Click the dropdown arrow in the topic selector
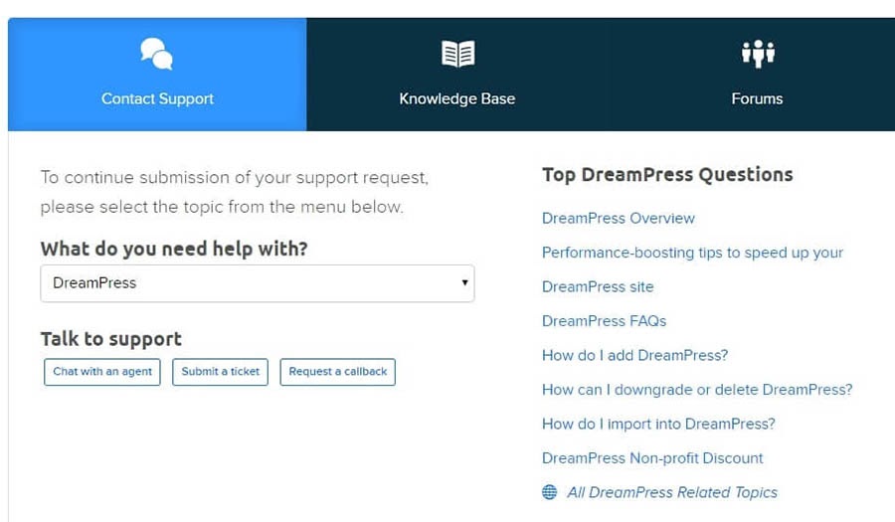 pos(464,282)
